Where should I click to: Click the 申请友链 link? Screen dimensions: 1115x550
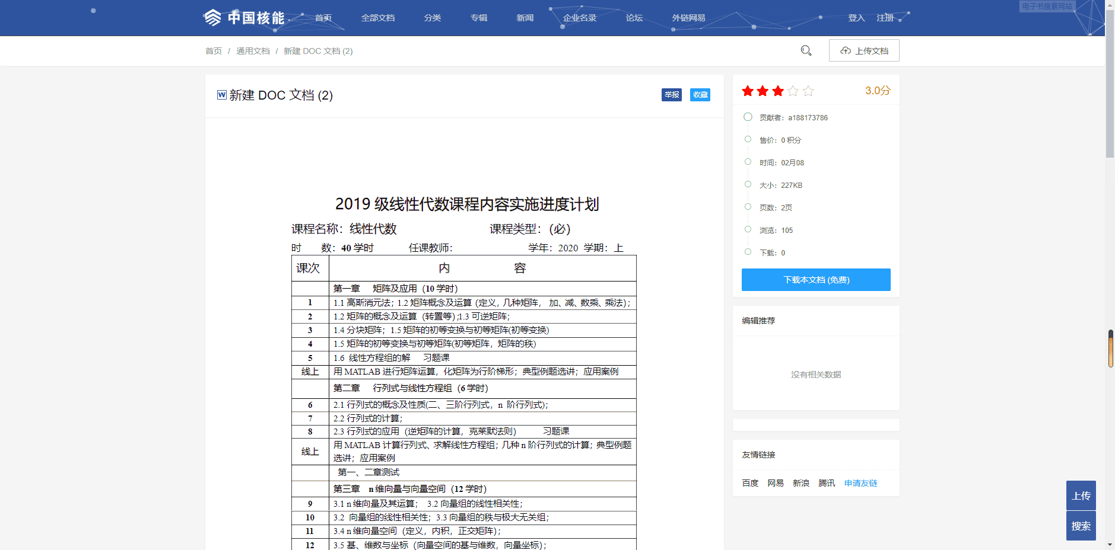(860, 482)
